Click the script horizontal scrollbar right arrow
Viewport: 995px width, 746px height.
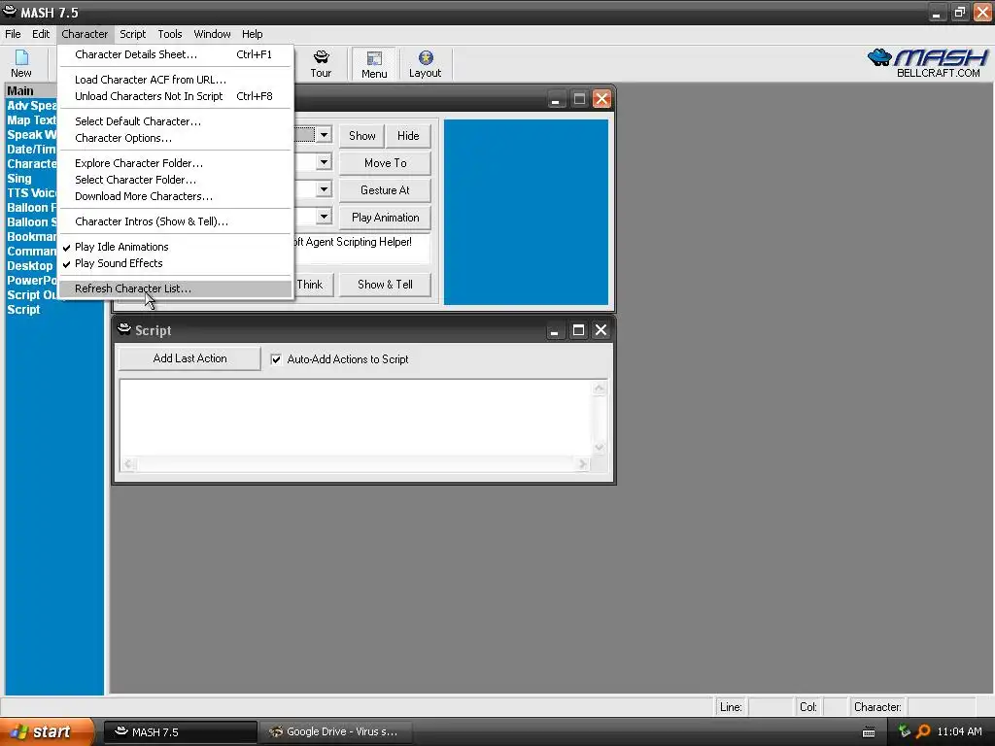(x=583, y=464)
